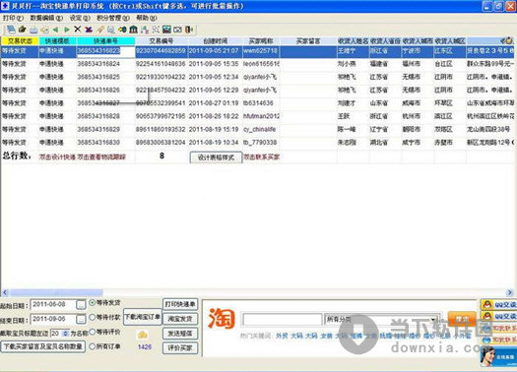Screen dimensions: 517x372
Task: Click the printer icon in the toolbar
Action: (x=33, y=30)
